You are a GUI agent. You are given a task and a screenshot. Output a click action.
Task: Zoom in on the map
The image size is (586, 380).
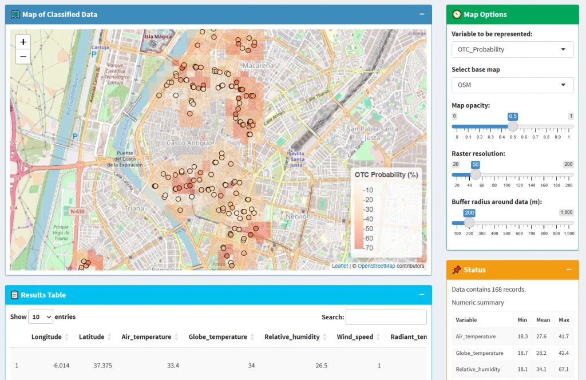pyautogui.click(x=23, y=42)
